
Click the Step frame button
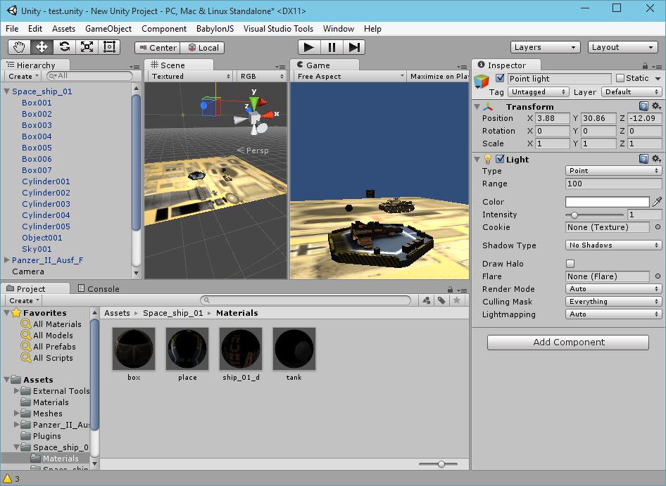(x=354, y=47)
